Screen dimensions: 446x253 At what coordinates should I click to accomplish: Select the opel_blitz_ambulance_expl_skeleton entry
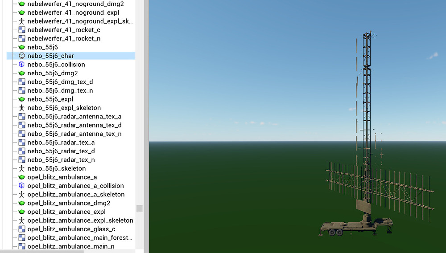pyautogui.click(x=80, y=220)
